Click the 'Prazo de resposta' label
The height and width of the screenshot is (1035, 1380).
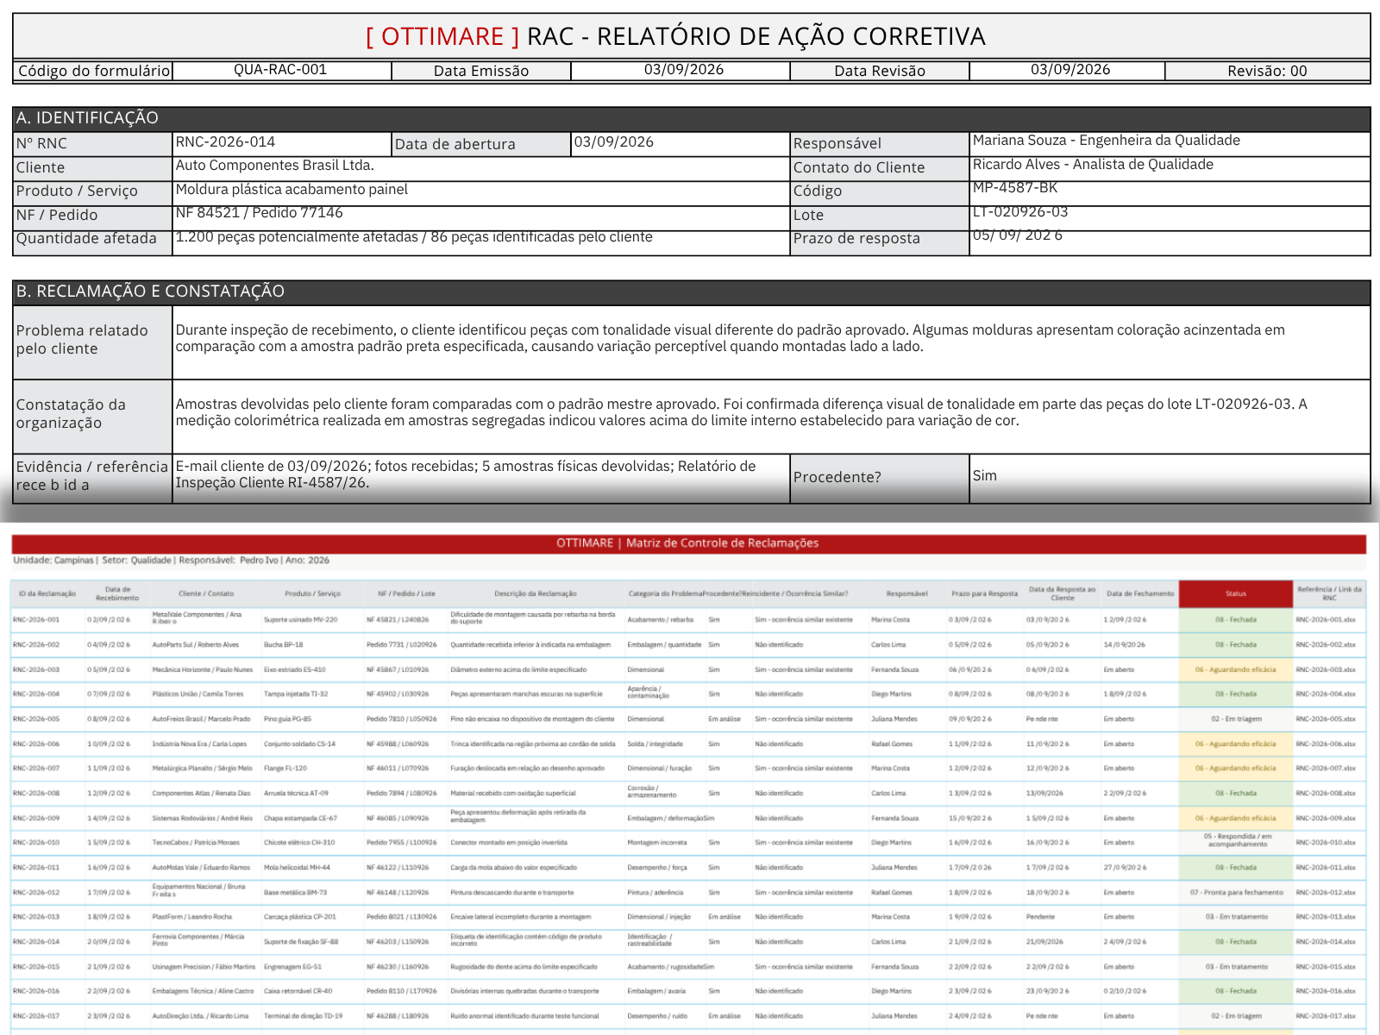(x=856, y=239)
